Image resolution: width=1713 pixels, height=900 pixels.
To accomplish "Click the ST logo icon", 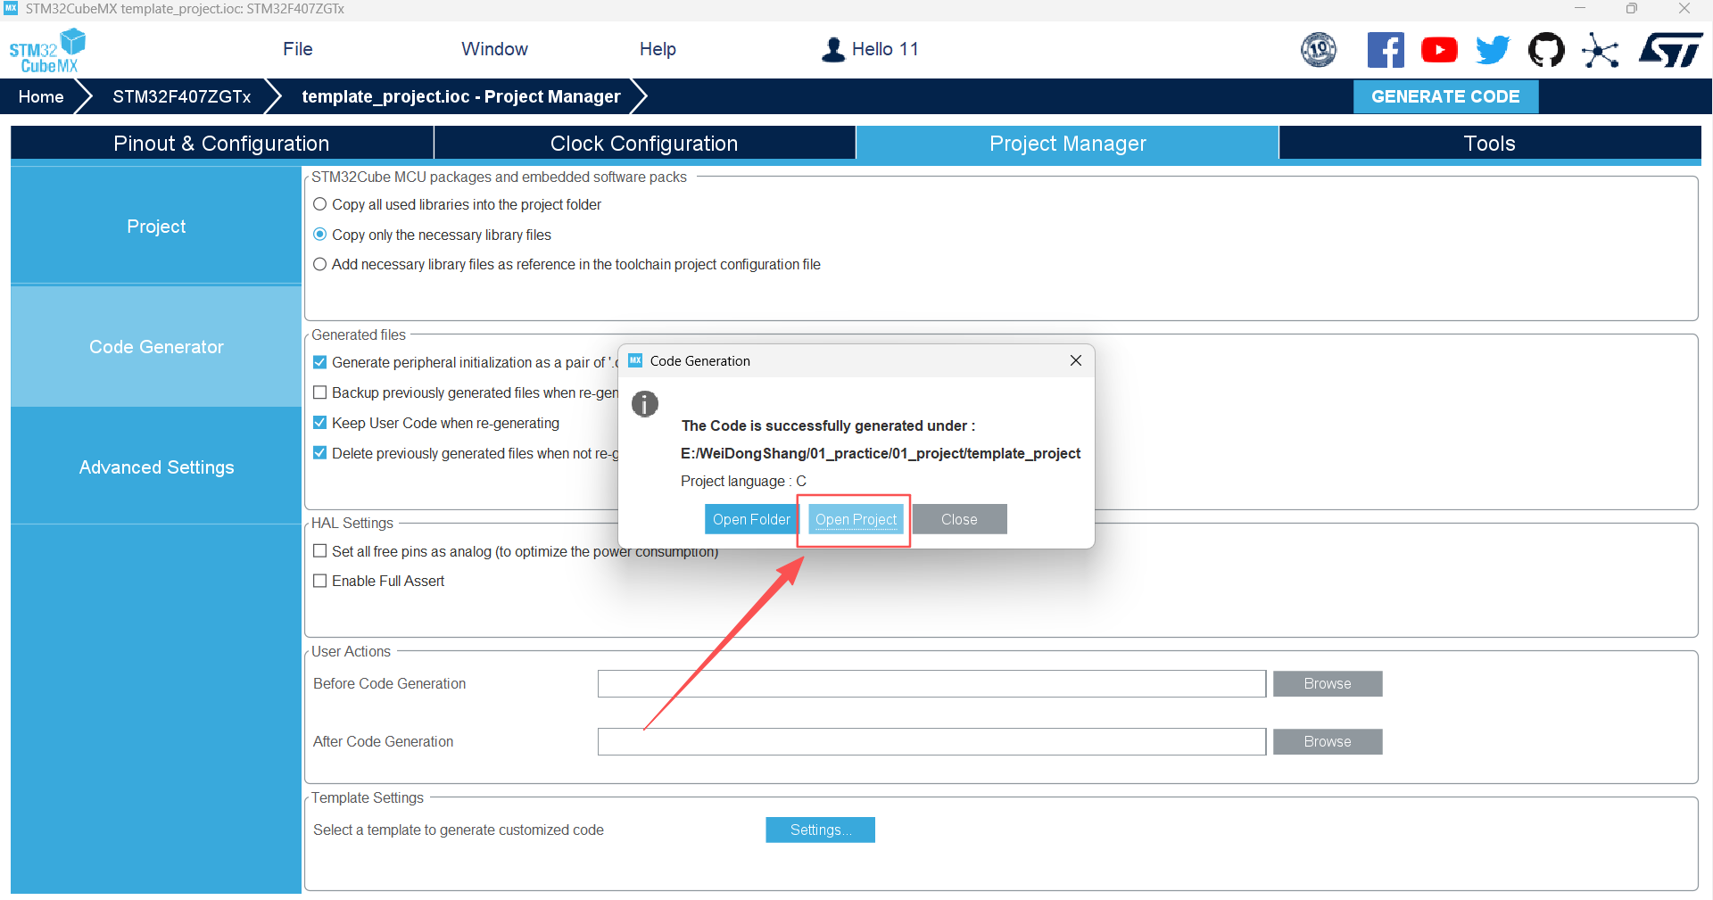I will (x=1670, y=50).
